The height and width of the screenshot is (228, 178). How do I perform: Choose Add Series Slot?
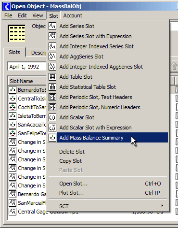point(108,26)
